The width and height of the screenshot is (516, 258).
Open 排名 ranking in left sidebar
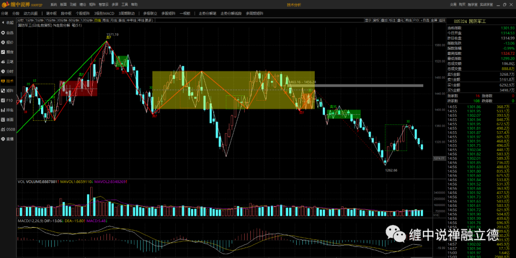[x=8, y=110]
